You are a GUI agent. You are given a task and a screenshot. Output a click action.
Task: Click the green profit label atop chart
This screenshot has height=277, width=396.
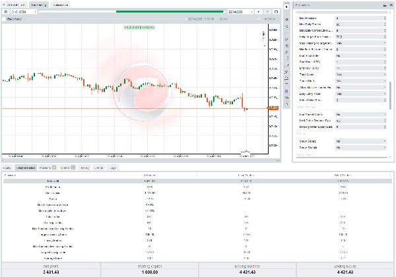pyautogui.click(x=139, y=27)
